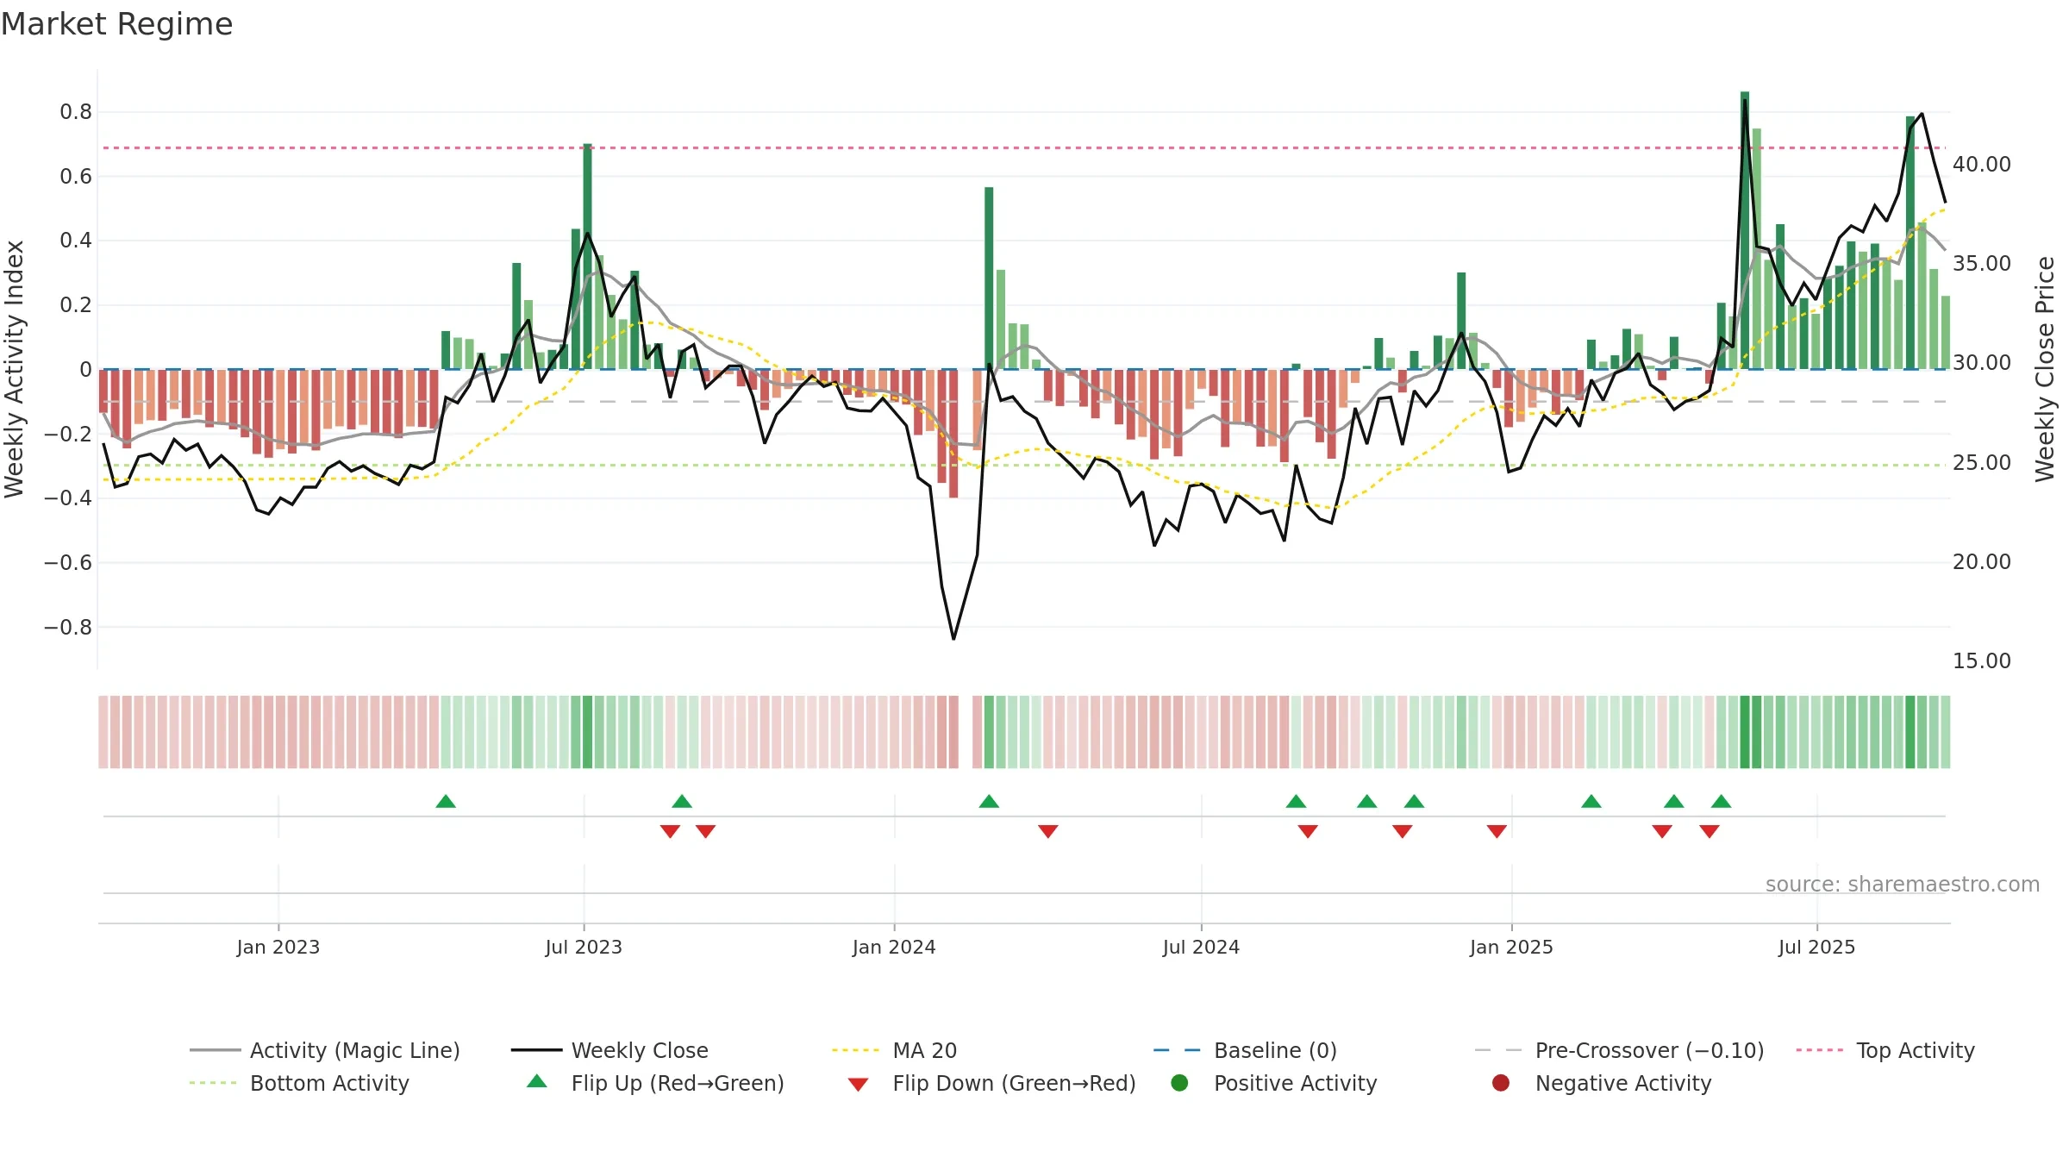2069x1164 pixels.
Task: Click the Weekly Activity Index axis title
Action: pos(14,369)
